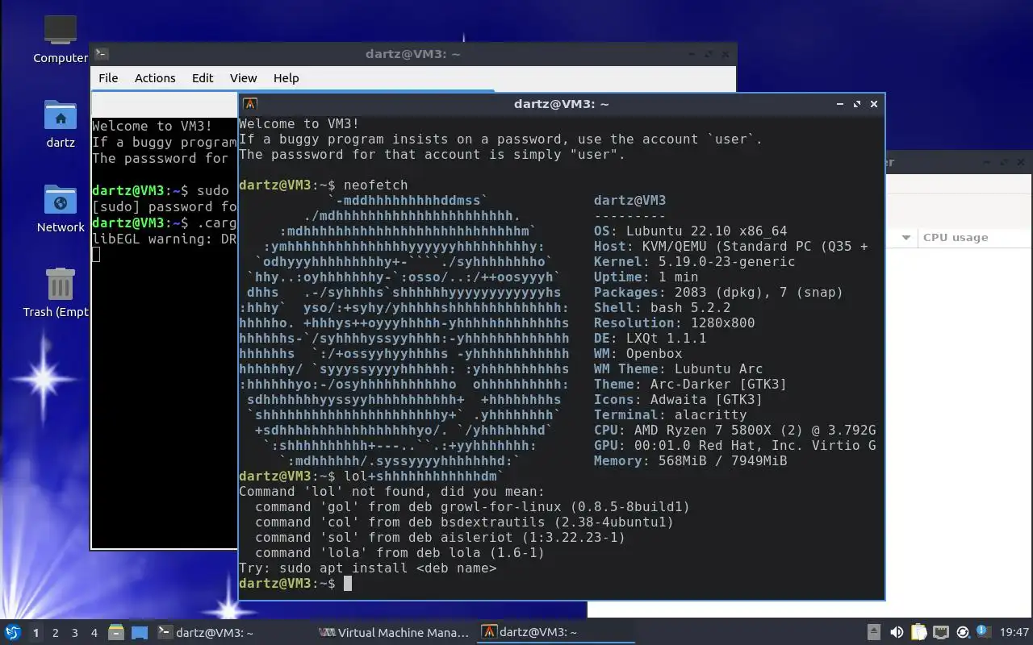The height and width of the screenshot is (645, 1033).
Task: Activate the Virtual Machine Manager taskbar button
Action: pos(395,633)
